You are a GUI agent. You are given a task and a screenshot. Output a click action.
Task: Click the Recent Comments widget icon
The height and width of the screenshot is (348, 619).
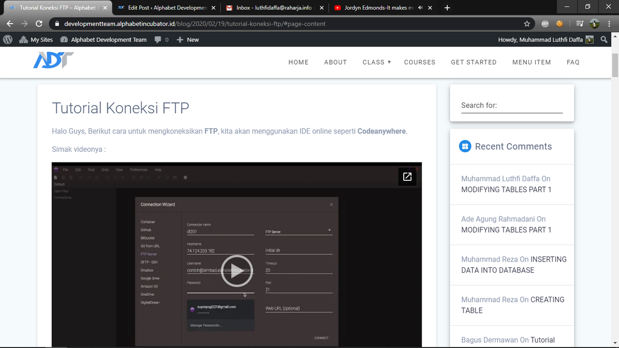(x=465, y=146)
